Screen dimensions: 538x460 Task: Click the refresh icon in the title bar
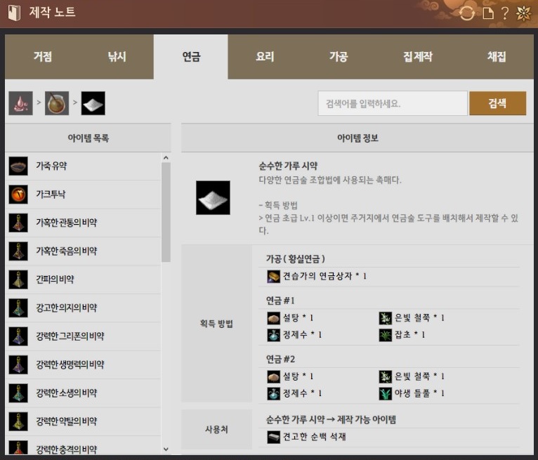click(x=466, y=13)
